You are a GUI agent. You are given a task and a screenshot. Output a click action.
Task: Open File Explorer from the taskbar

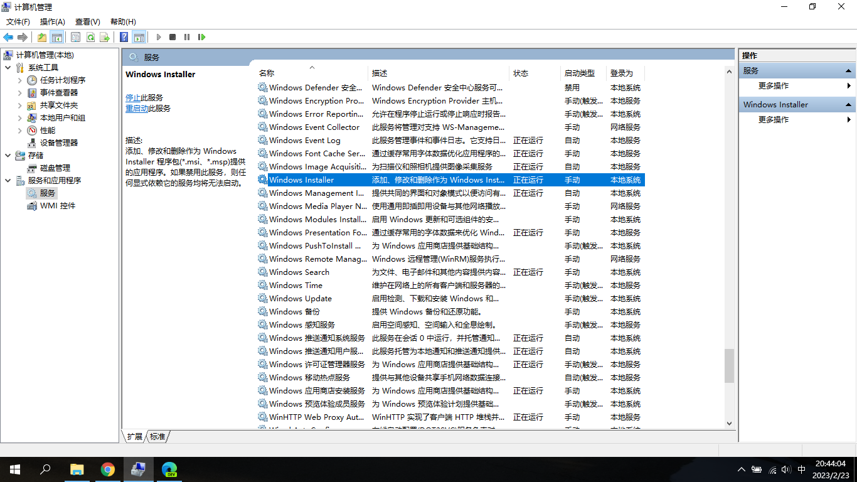coord(77,469)
